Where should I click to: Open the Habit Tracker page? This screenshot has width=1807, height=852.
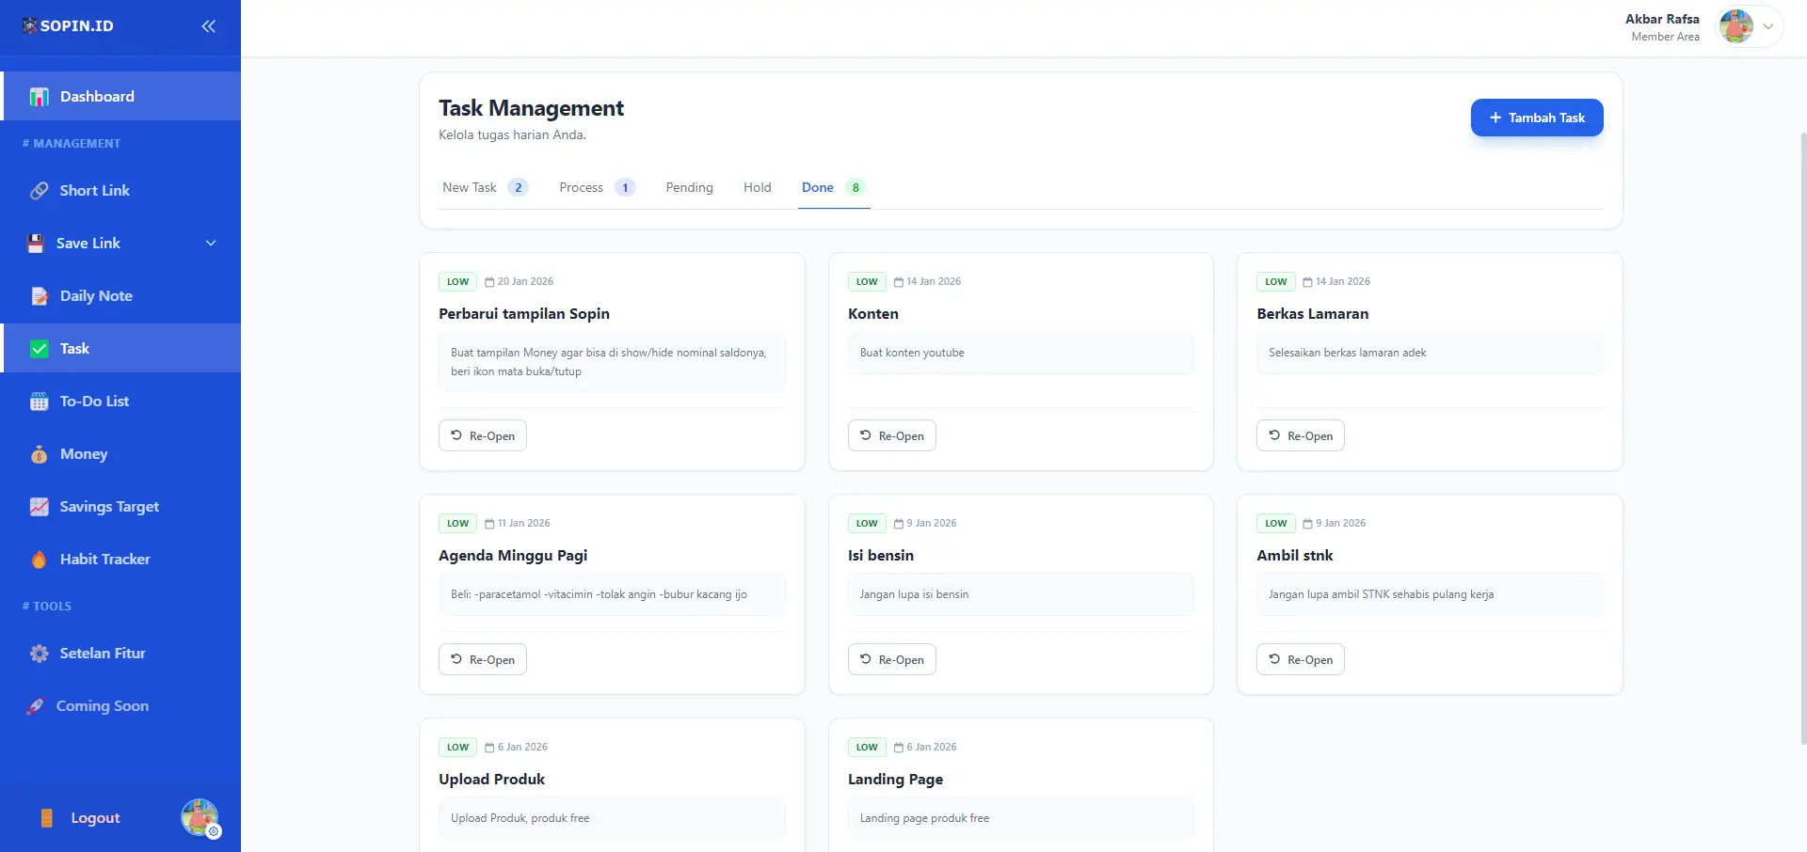pos(120,560)
